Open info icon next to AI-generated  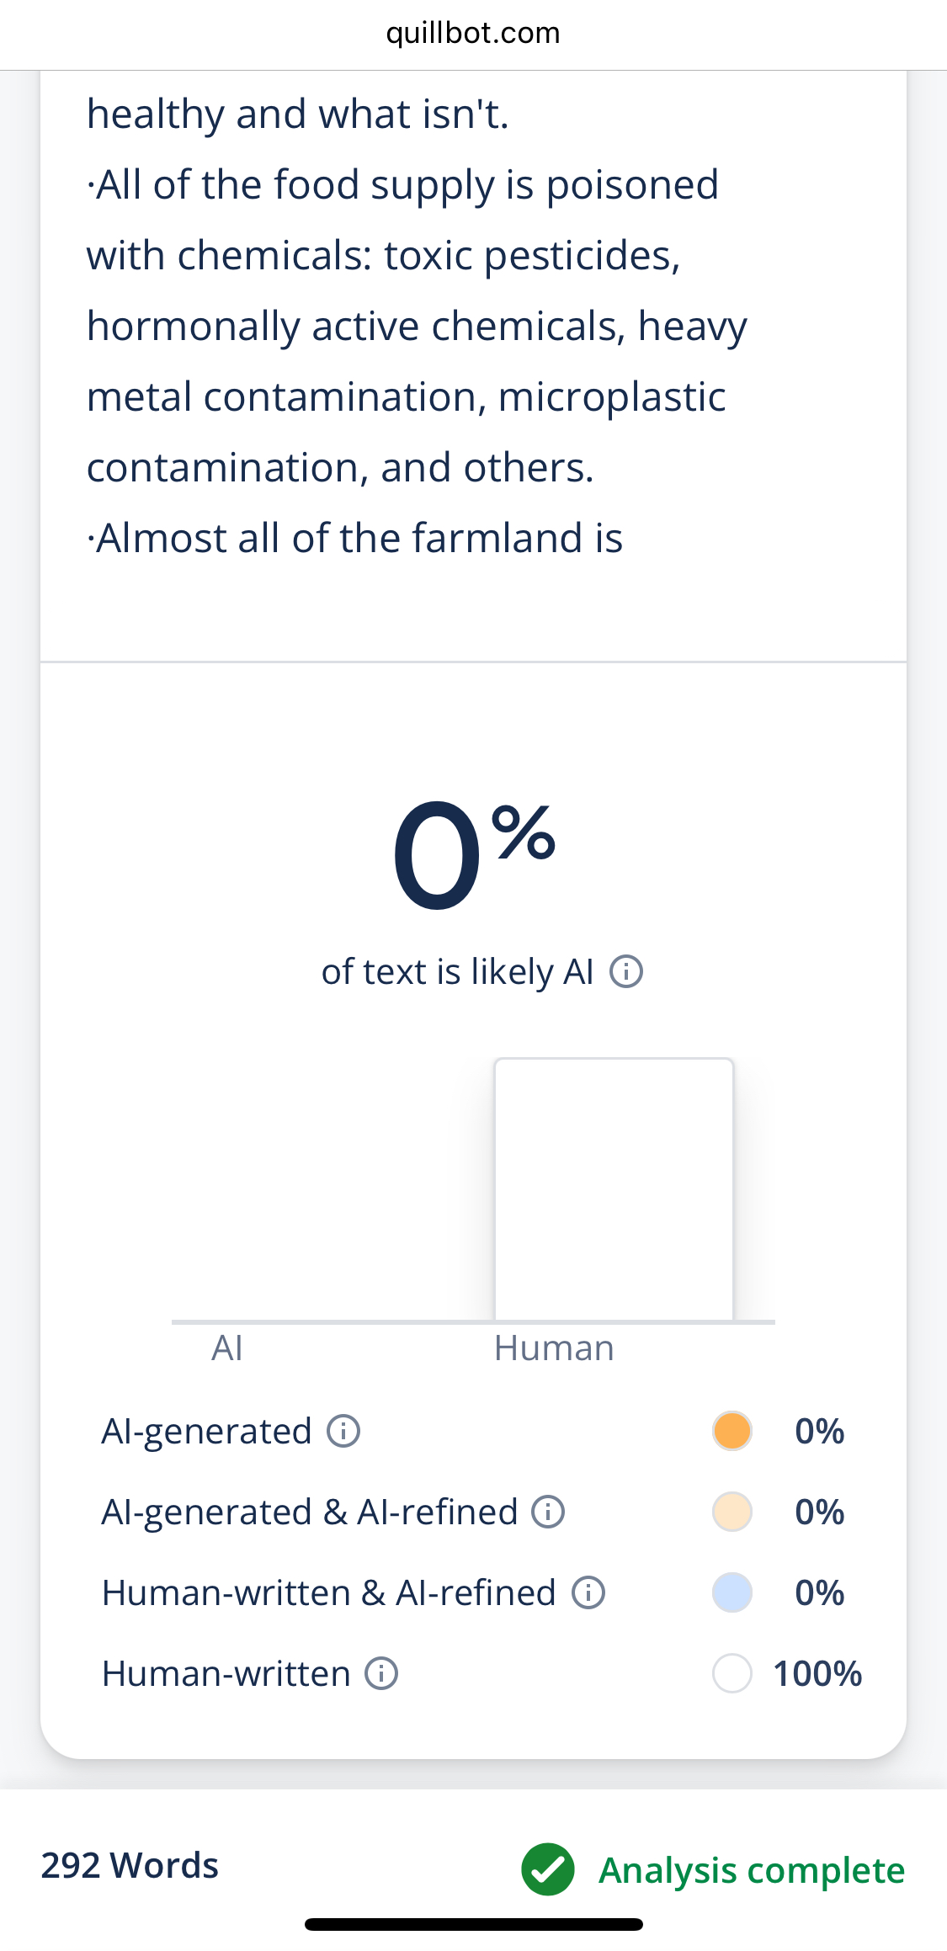[343, 1431]
